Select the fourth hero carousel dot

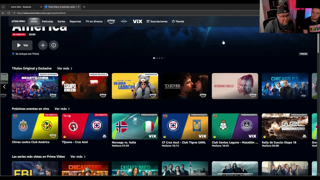[x=162, y=58]
